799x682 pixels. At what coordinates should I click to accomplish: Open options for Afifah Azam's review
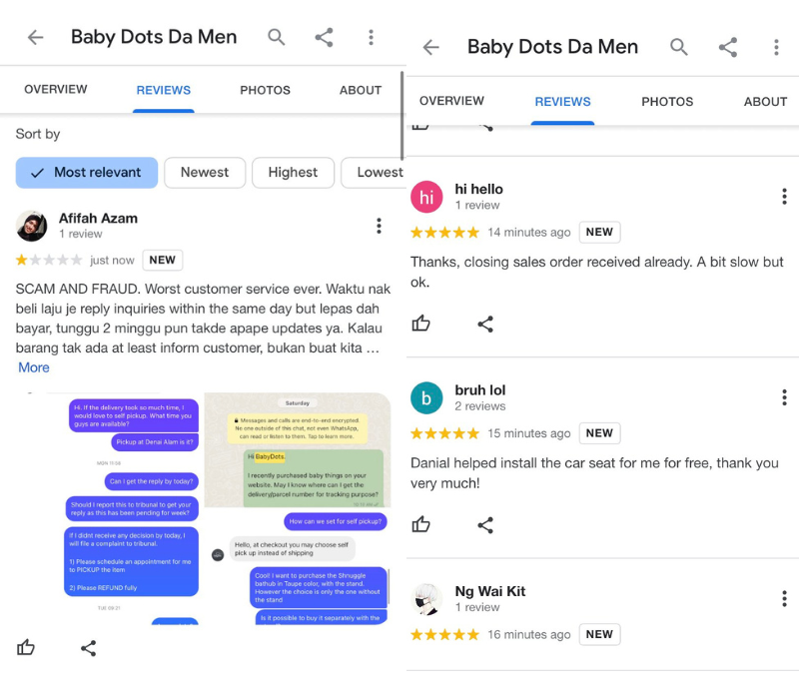[379, 226]
